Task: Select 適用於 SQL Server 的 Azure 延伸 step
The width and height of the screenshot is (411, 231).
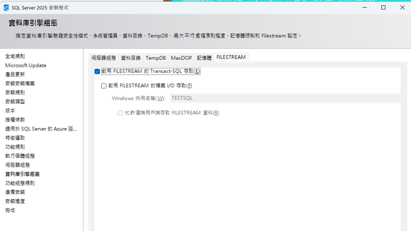Action: 41,129
